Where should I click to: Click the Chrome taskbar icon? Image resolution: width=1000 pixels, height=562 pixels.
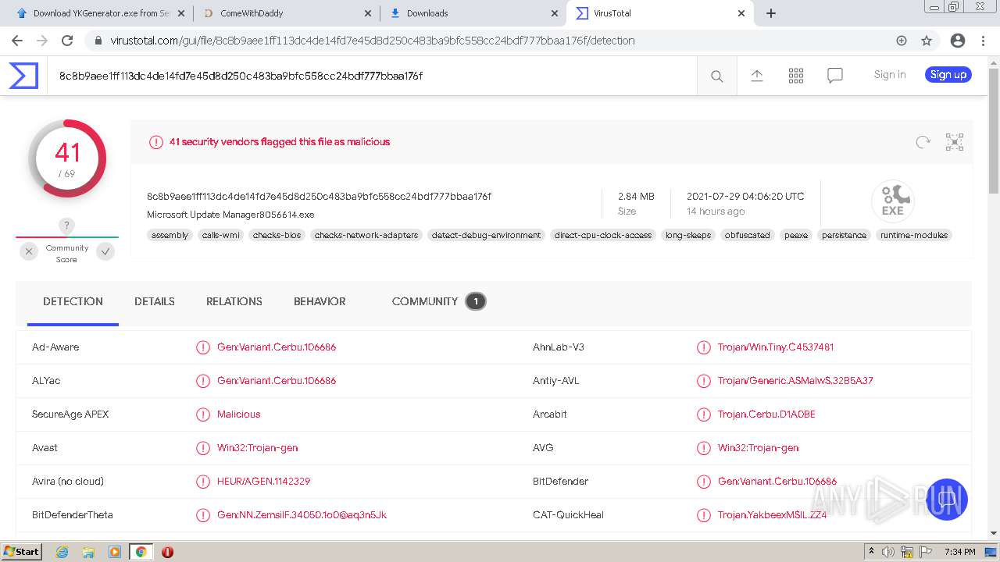(141, 552)
